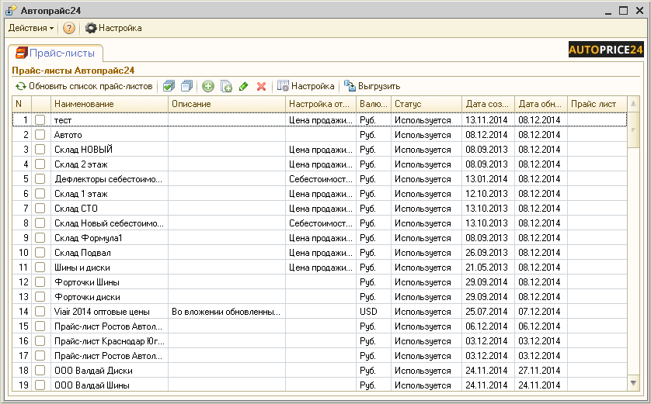This screenshot has height=404, width=651.
Task: Click the USD currency cell
Action: 369,312
